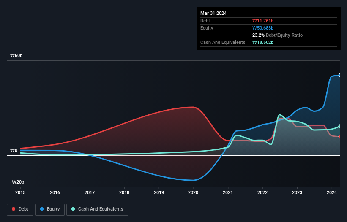Click the 2018 x-axis label

124,192
